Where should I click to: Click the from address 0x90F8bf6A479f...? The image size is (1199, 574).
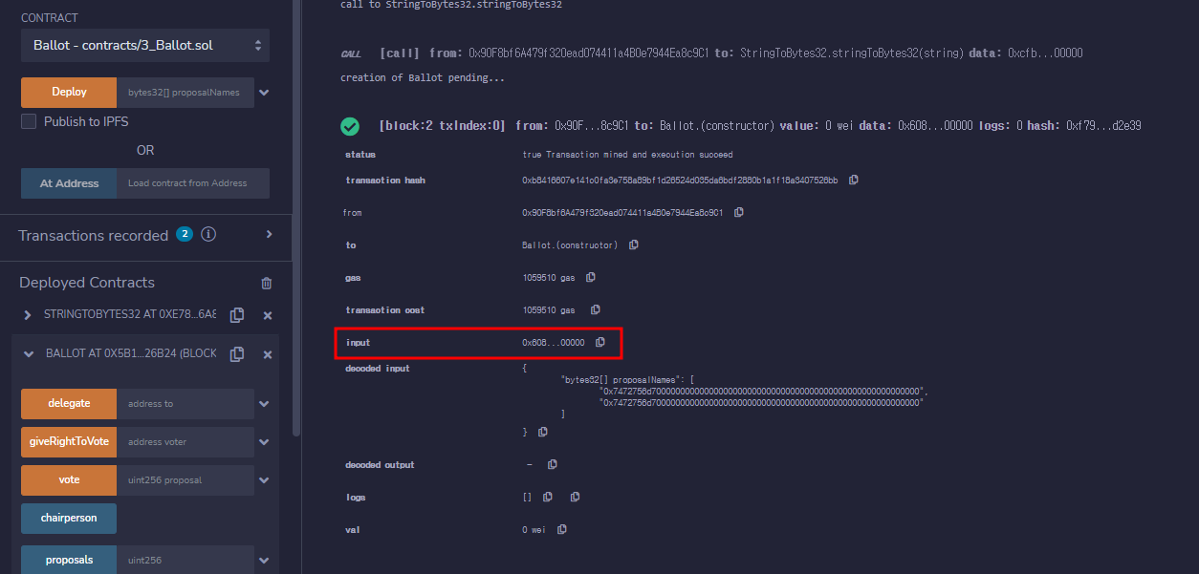point(622,212)
